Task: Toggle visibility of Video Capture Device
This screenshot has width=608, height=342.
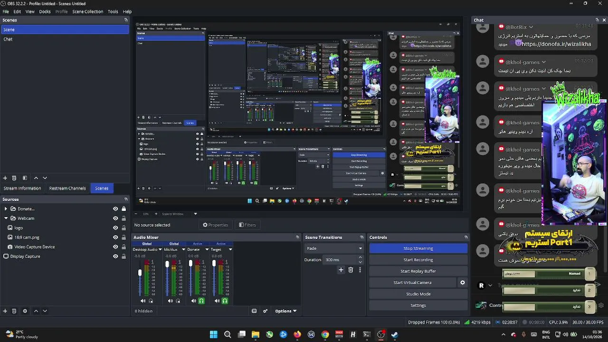Action: click(x=115, y=247)
